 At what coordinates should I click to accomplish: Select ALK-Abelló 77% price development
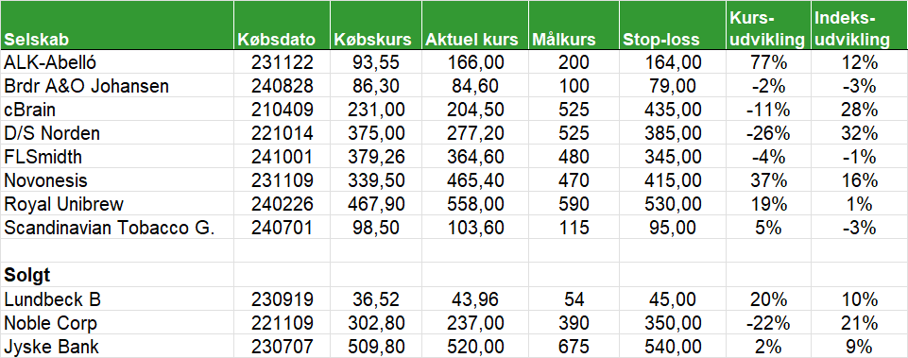(x=766, y=62)
